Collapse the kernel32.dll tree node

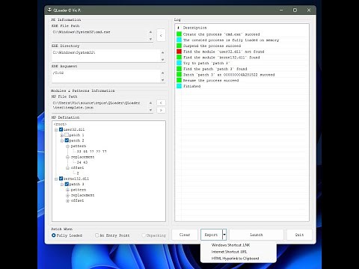[56, 179]
